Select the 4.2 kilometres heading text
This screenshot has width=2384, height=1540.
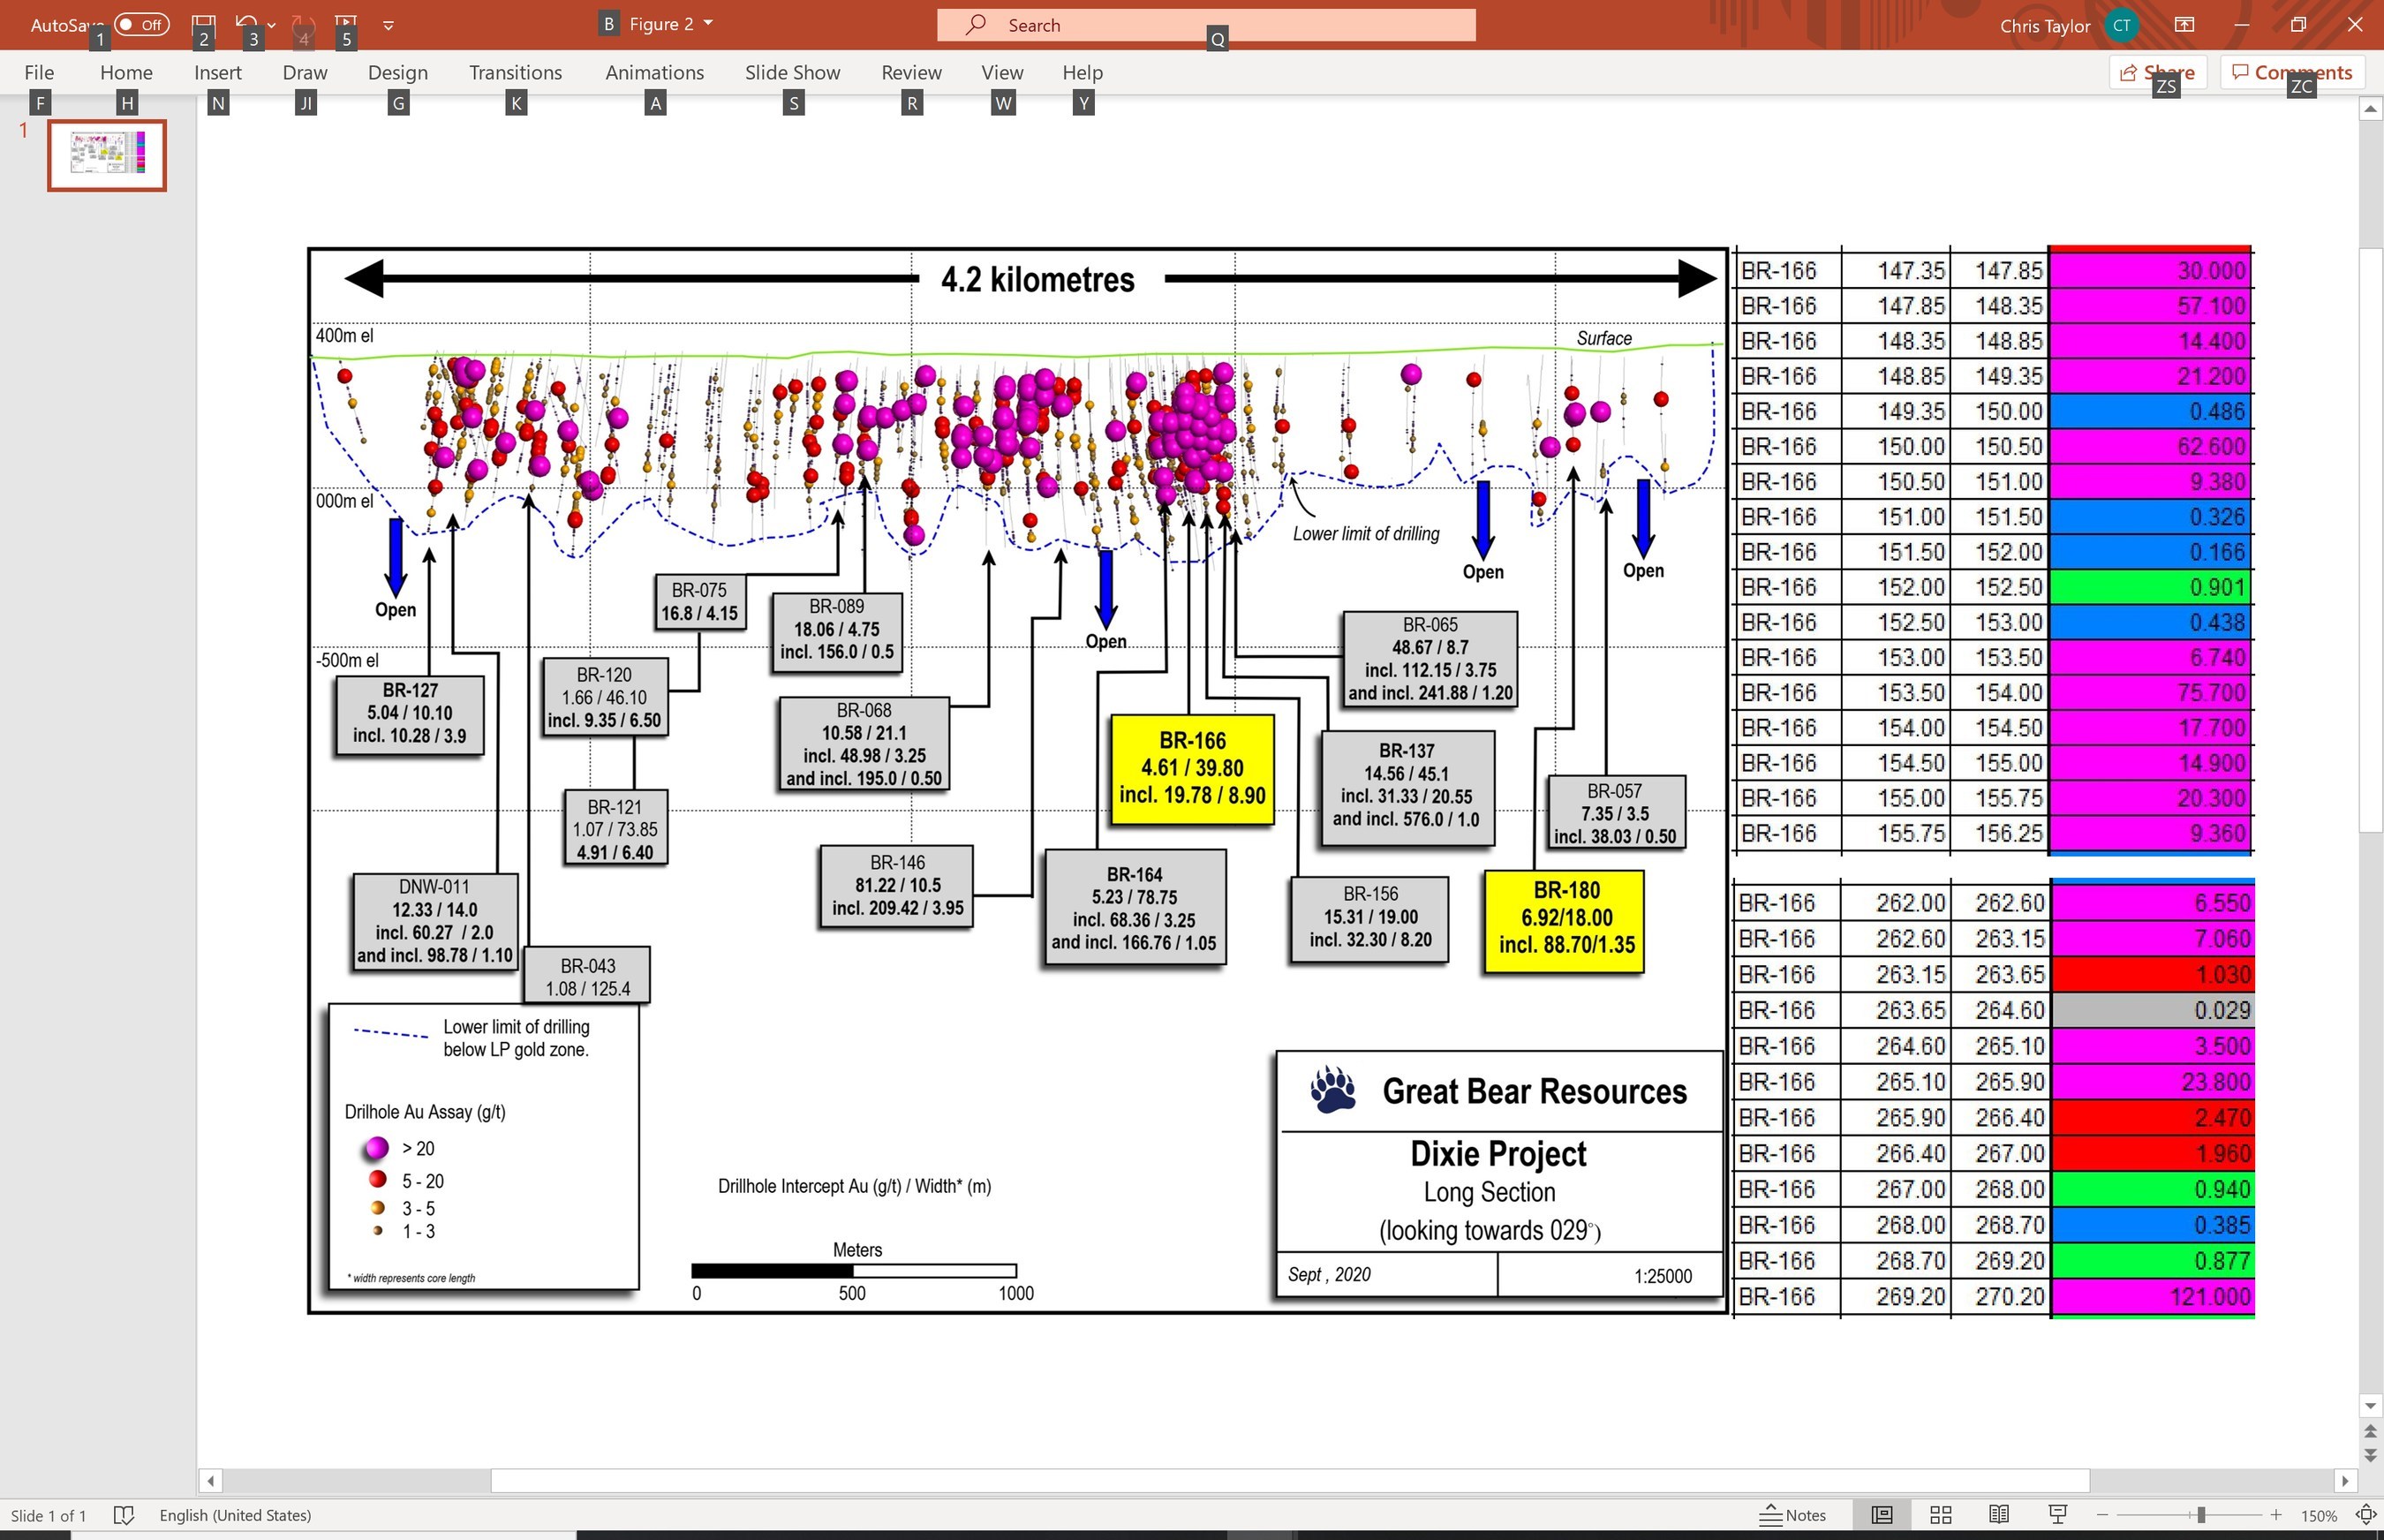(x=1038, y=279)
